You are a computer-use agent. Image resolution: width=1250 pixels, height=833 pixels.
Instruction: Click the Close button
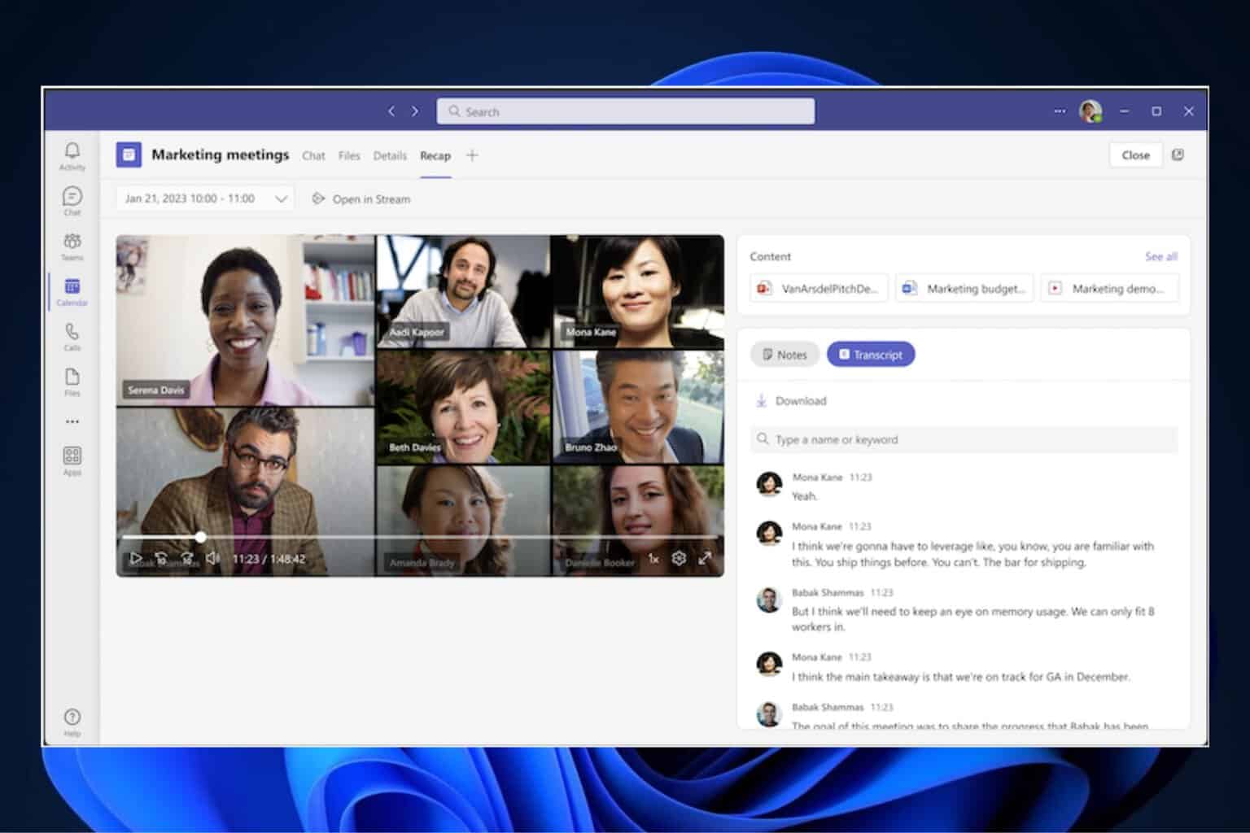click(x=1135, y=155)
